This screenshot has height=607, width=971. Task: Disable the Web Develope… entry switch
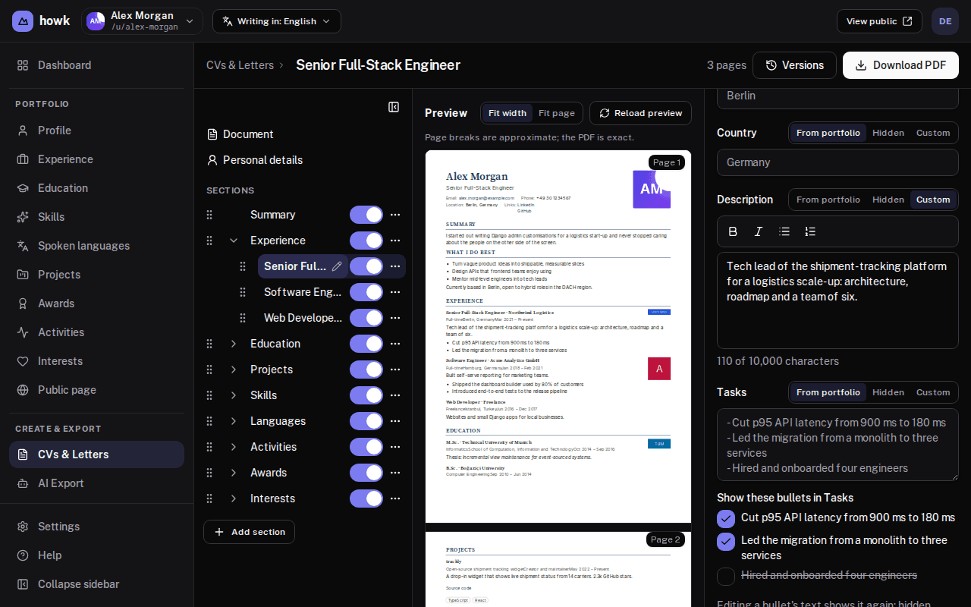366,318
